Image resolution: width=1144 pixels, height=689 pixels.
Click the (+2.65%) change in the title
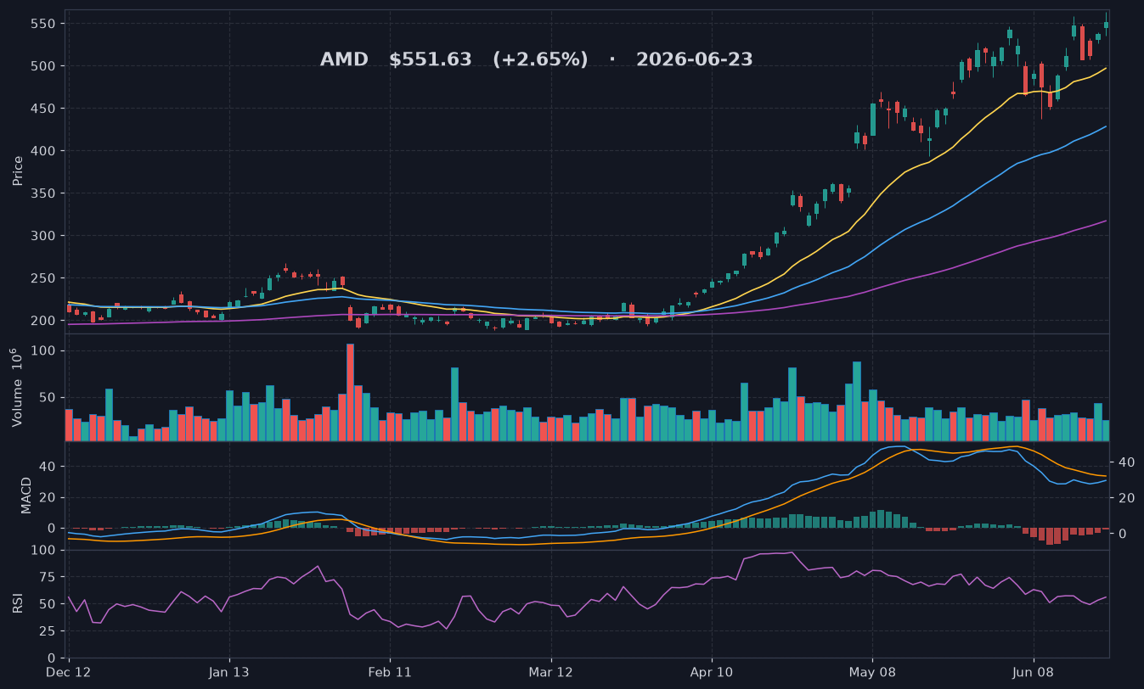pyautogui.click(x=540, y=60)
